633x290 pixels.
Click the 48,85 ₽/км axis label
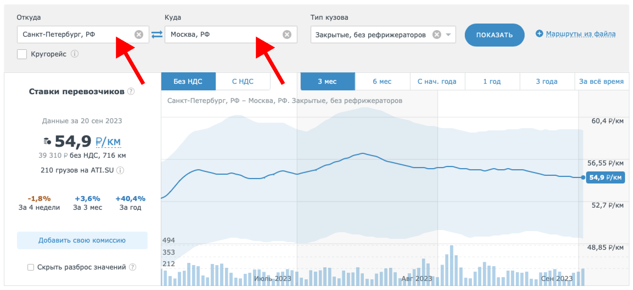605,248
